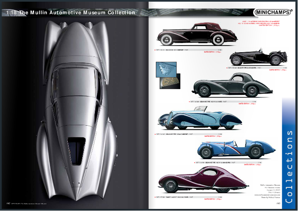
Task: Click the gold emblem plaque photo
Action: coord(170,82)
